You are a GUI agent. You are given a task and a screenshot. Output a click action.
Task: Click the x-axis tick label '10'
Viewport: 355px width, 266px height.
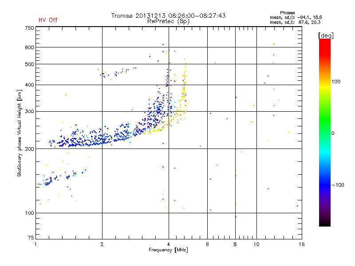pos(256,244)
